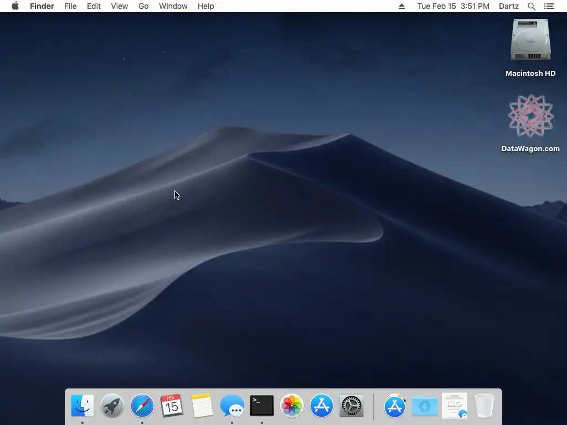Image resolution: width=567 pixels, height=425 pixels.
Task: Switch to Terminal in the Dock
Action: (x=262, y=406)
